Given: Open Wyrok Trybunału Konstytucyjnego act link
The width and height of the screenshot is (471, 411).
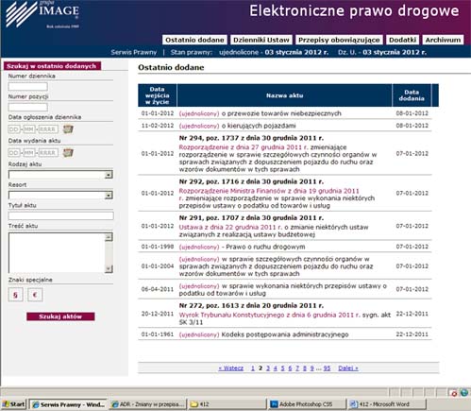Looking at the screenshot, I should click(269, 315).
